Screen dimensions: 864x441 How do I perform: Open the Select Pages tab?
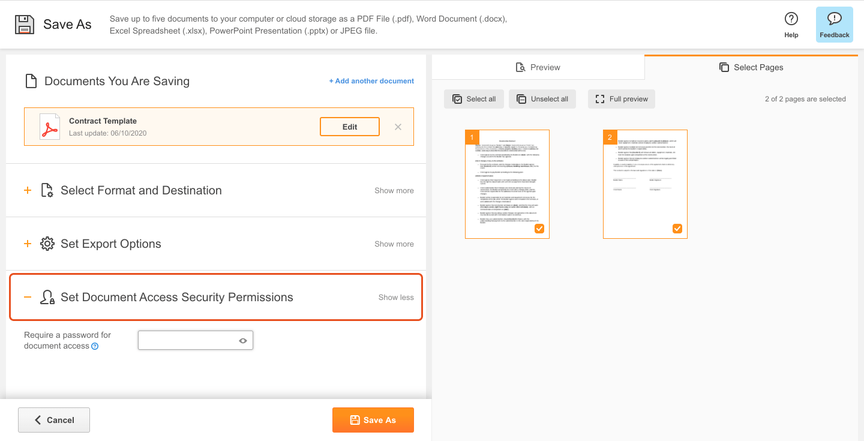[751, 67]
